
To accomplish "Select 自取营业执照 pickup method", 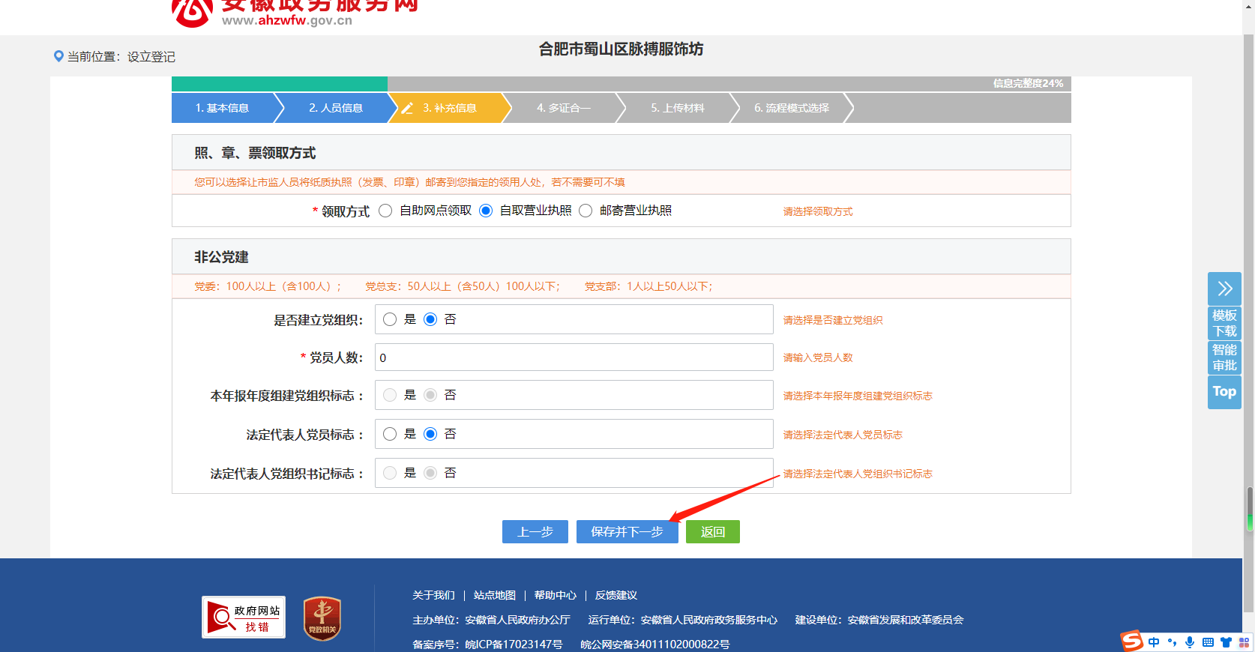I will (x=486, y=211).
